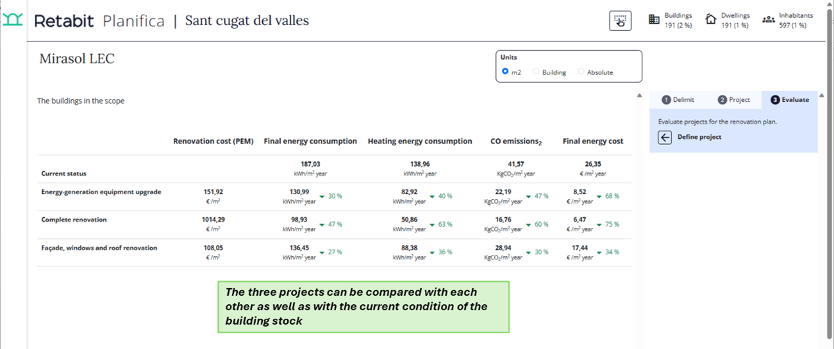834x349 pixels.
Task: Select the Building units radio button
Action: [536, 72]
